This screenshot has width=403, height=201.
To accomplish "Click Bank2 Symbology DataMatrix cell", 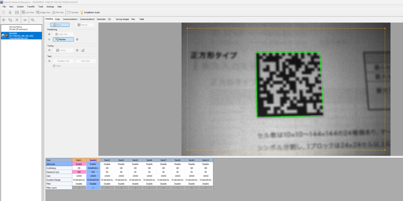I will [93, 168].
